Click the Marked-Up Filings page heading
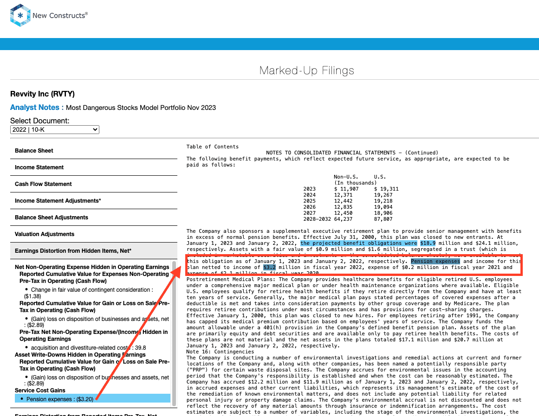Viewport: 539px width, 416px height. [306, 70]
